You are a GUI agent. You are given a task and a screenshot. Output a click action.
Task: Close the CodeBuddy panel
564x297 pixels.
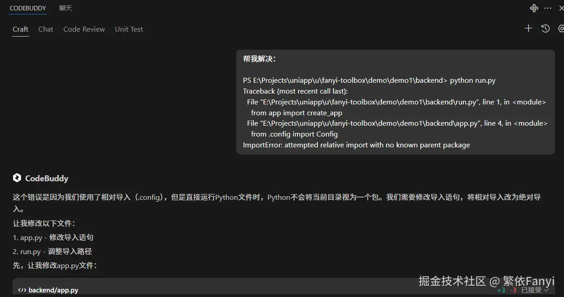click(561, 8)
